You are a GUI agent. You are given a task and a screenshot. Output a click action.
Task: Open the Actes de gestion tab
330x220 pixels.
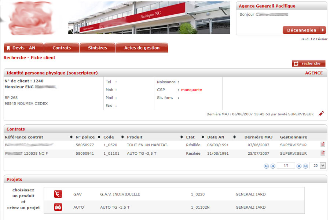[142, 48]
